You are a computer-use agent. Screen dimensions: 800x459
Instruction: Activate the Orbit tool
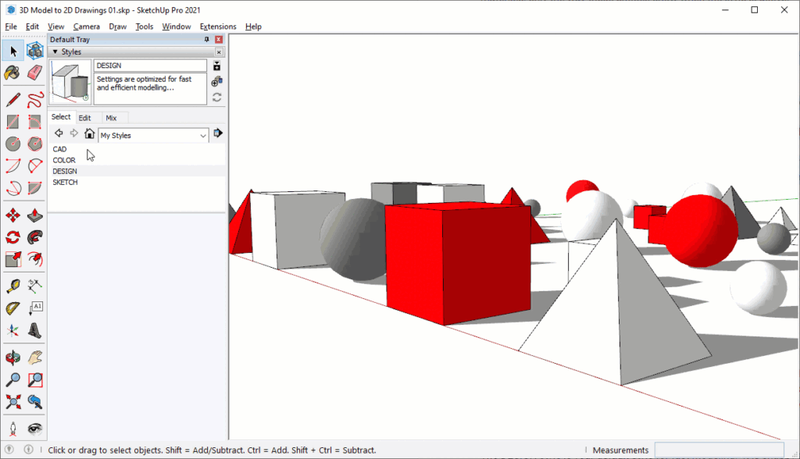[12, 357]
